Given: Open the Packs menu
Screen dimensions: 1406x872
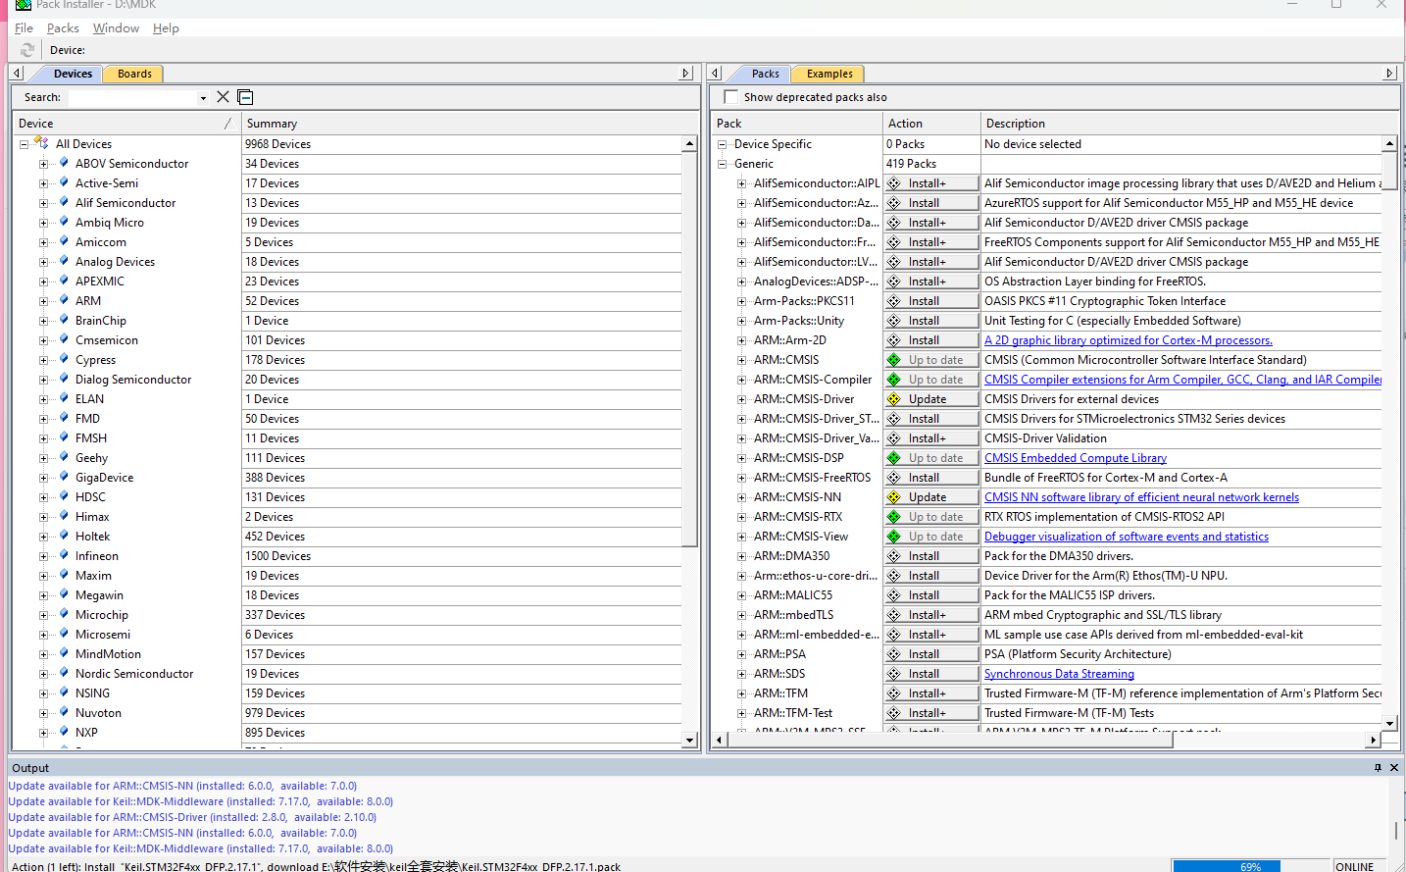Looking at the screenshot, I should [x=63, y=28].
